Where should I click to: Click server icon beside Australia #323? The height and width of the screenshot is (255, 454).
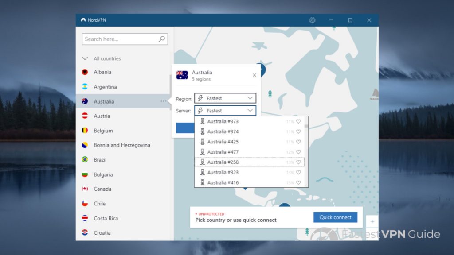202,172
